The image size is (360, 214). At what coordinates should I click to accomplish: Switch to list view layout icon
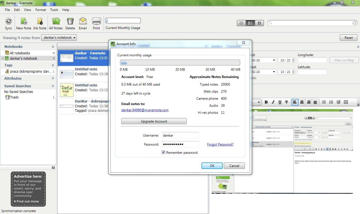241,23
